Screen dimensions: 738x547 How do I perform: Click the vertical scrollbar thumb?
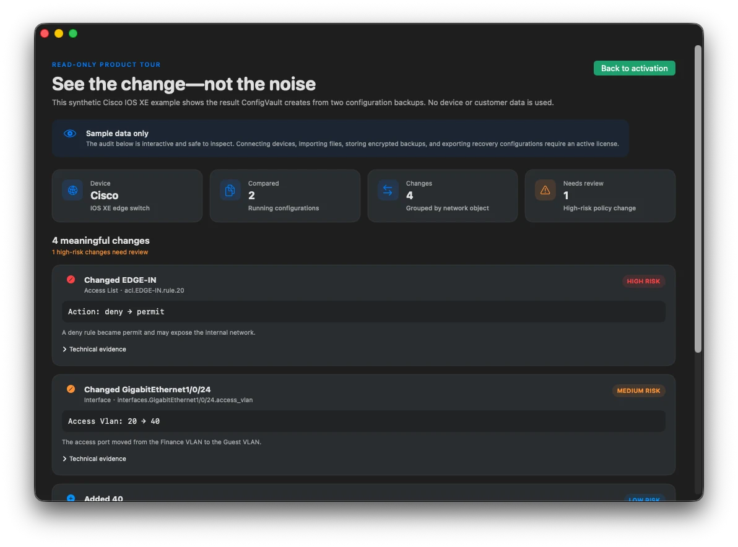click(698, 199)
